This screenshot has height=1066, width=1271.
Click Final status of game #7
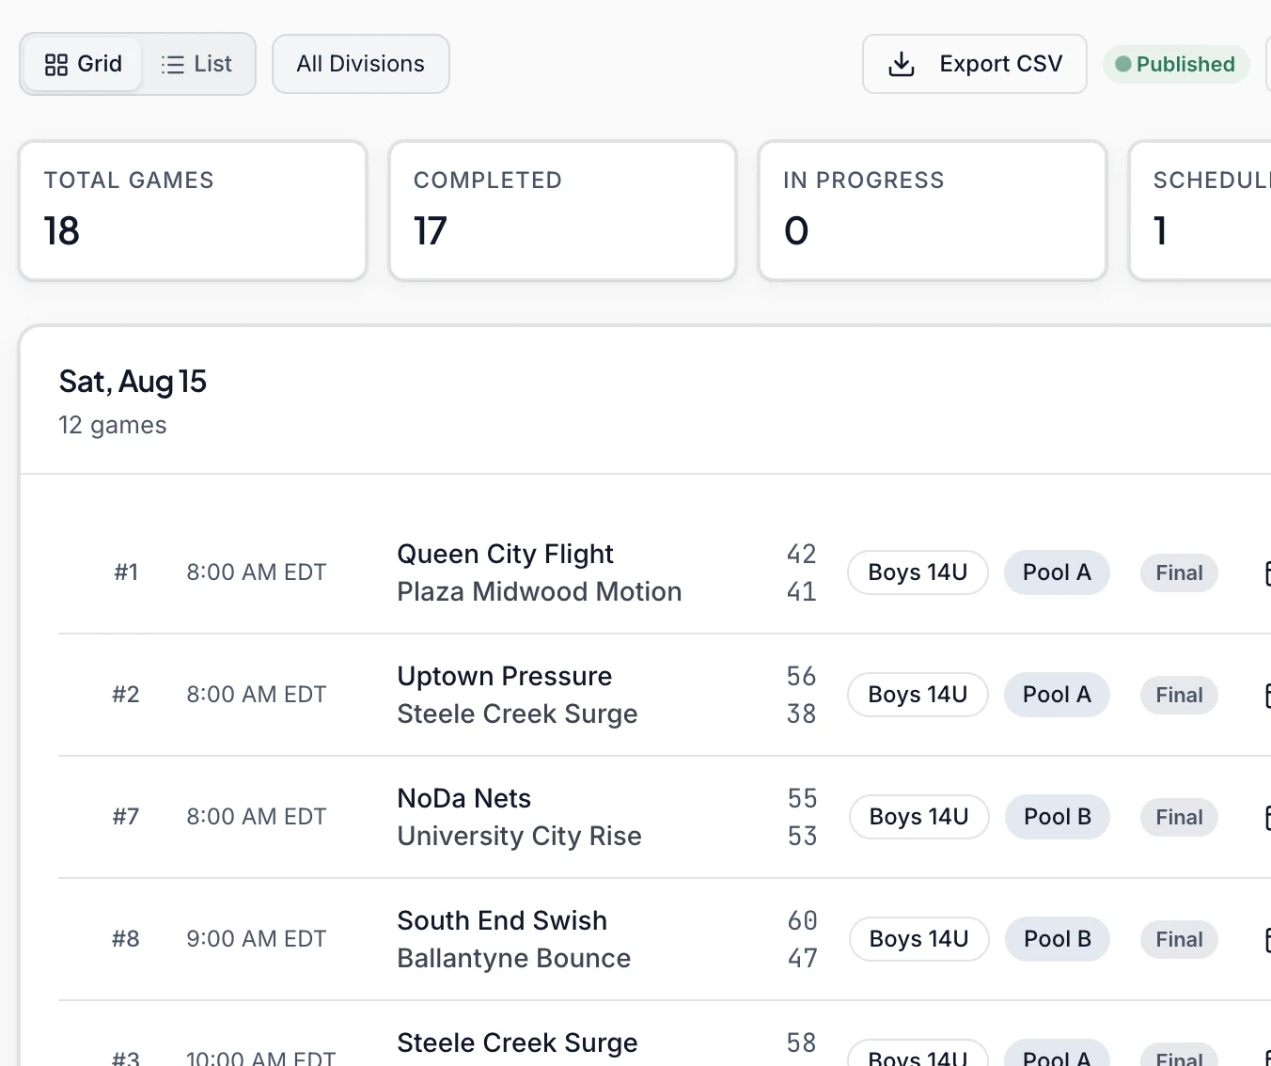pyautogui.click(x=1179, y=817)
